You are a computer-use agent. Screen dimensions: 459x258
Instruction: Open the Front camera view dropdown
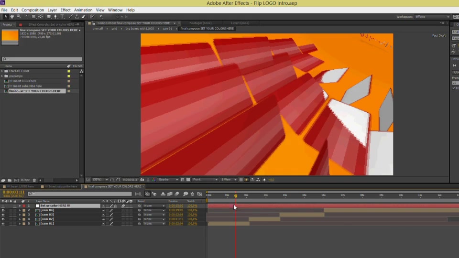tap(205, 180)
